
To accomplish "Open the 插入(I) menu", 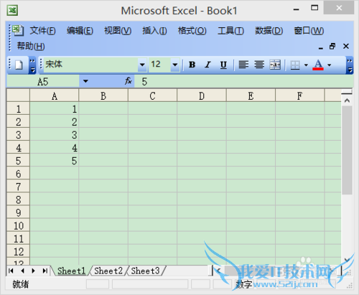I will coord(154,31).
